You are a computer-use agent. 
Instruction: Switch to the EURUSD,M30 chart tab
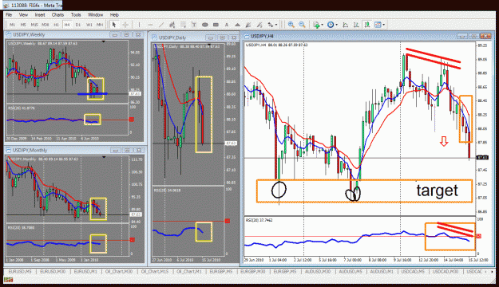point(53,271)
